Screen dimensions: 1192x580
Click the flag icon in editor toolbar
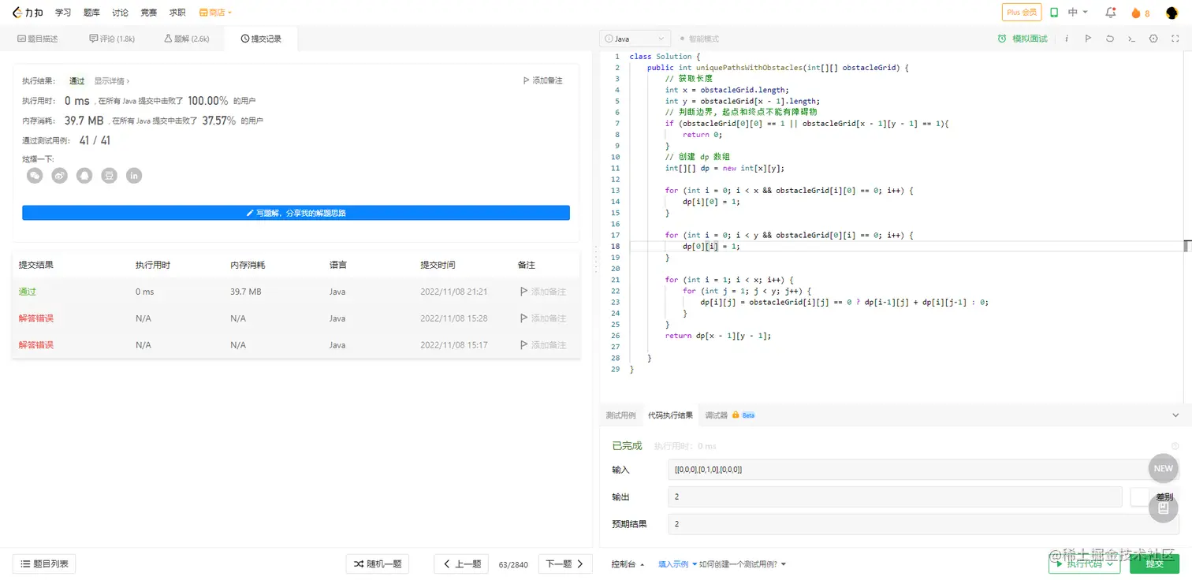(x=1088, y=39)
